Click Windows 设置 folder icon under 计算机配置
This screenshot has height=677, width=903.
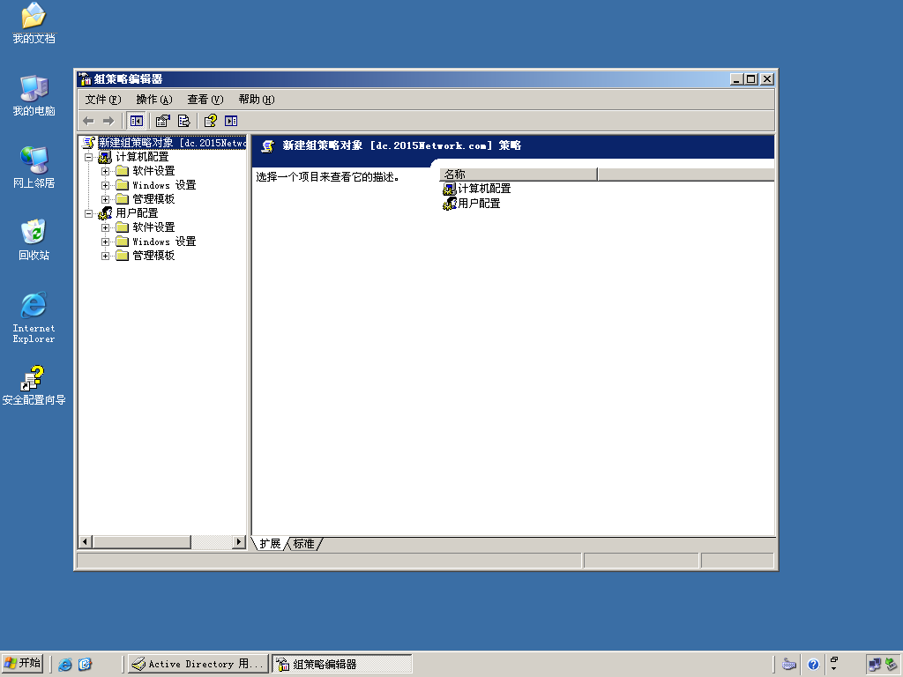point(122,185)
